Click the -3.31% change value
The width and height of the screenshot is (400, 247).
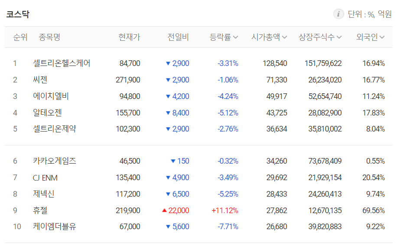pyautogui.click(x=228, y=63)
